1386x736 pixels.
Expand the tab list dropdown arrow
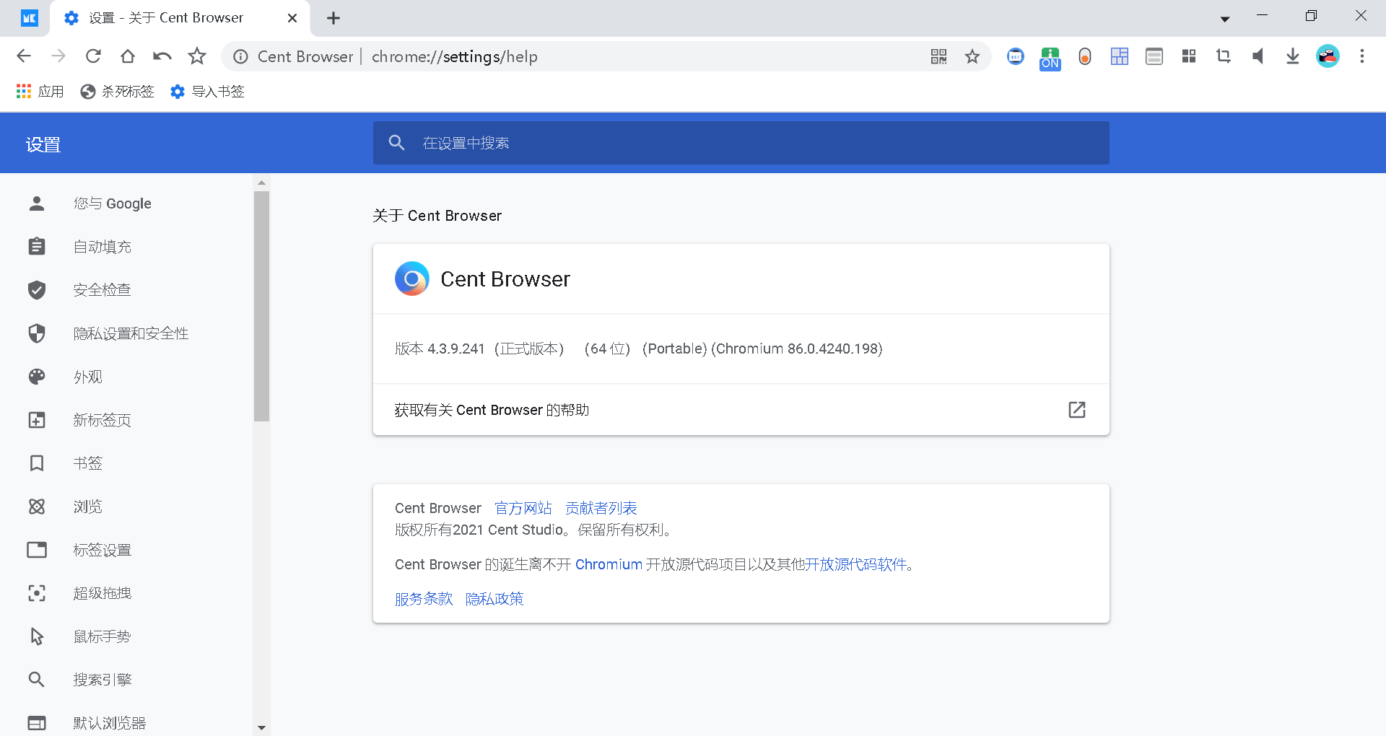(1225, 19)
